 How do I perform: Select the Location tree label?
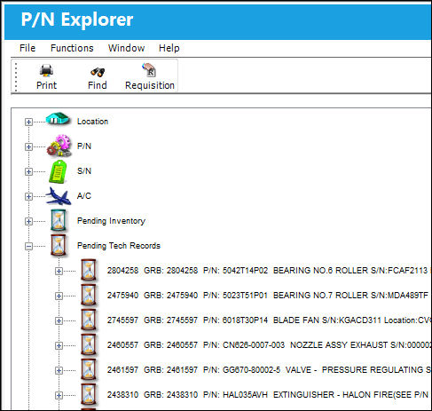point(92,122)
